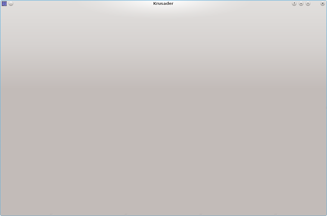
Task: Click the question mark help button
Action: 294,4
